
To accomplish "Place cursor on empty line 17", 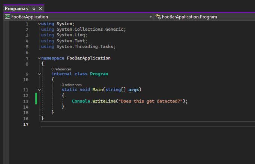I will pos(112,124).
